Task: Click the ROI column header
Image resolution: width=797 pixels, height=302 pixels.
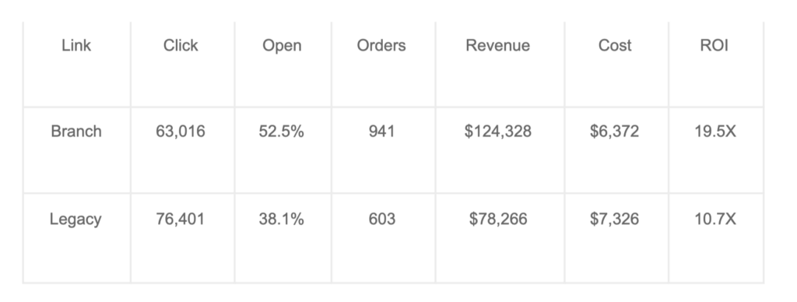Action: tap(714, 46)
